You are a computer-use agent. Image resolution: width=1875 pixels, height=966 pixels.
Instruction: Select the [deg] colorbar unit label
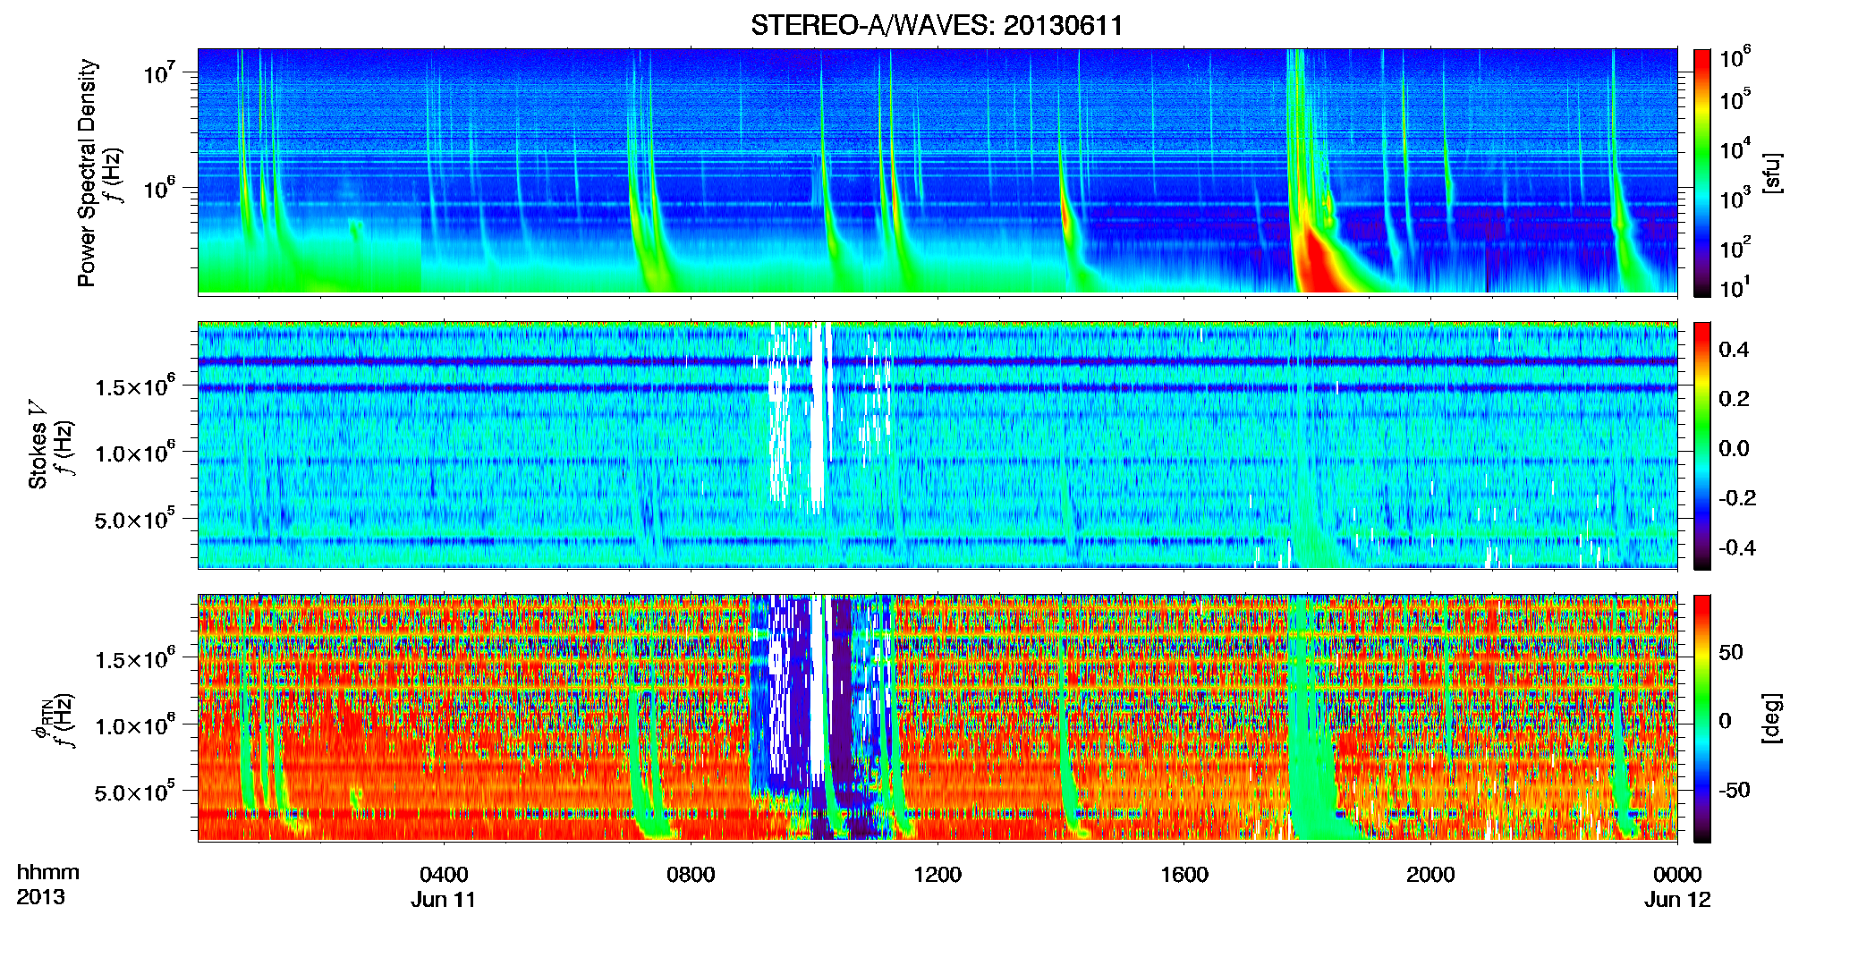click(1772, 718)
